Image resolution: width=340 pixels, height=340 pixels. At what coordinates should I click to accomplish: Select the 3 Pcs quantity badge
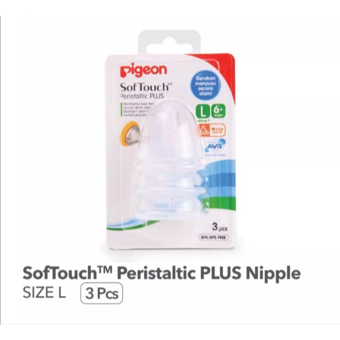point(102,293)
